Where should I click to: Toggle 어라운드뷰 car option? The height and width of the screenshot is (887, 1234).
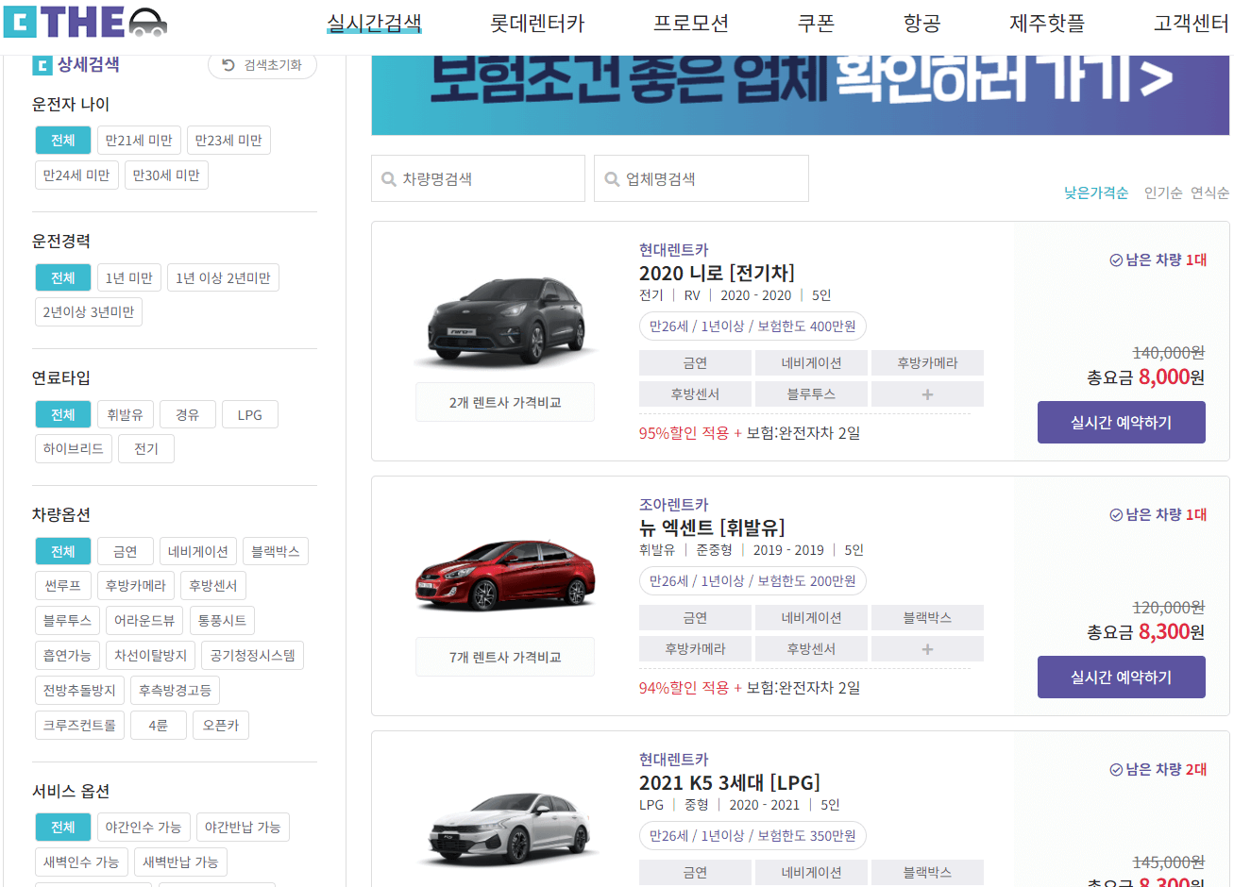[144, 621]
